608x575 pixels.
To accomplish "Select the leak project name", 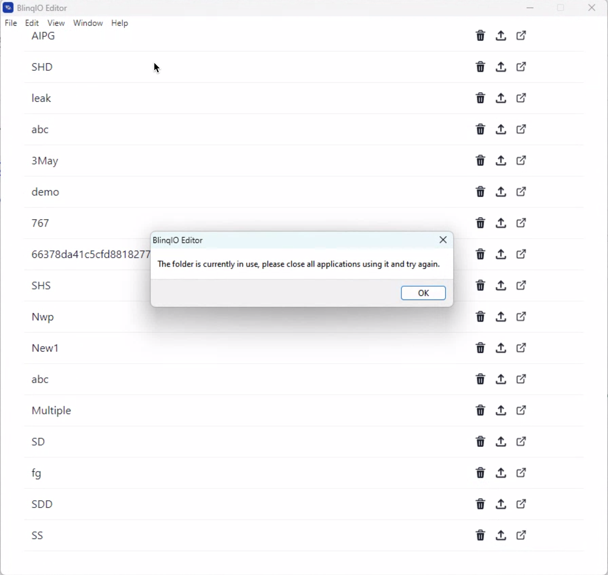I will point(41,98).
